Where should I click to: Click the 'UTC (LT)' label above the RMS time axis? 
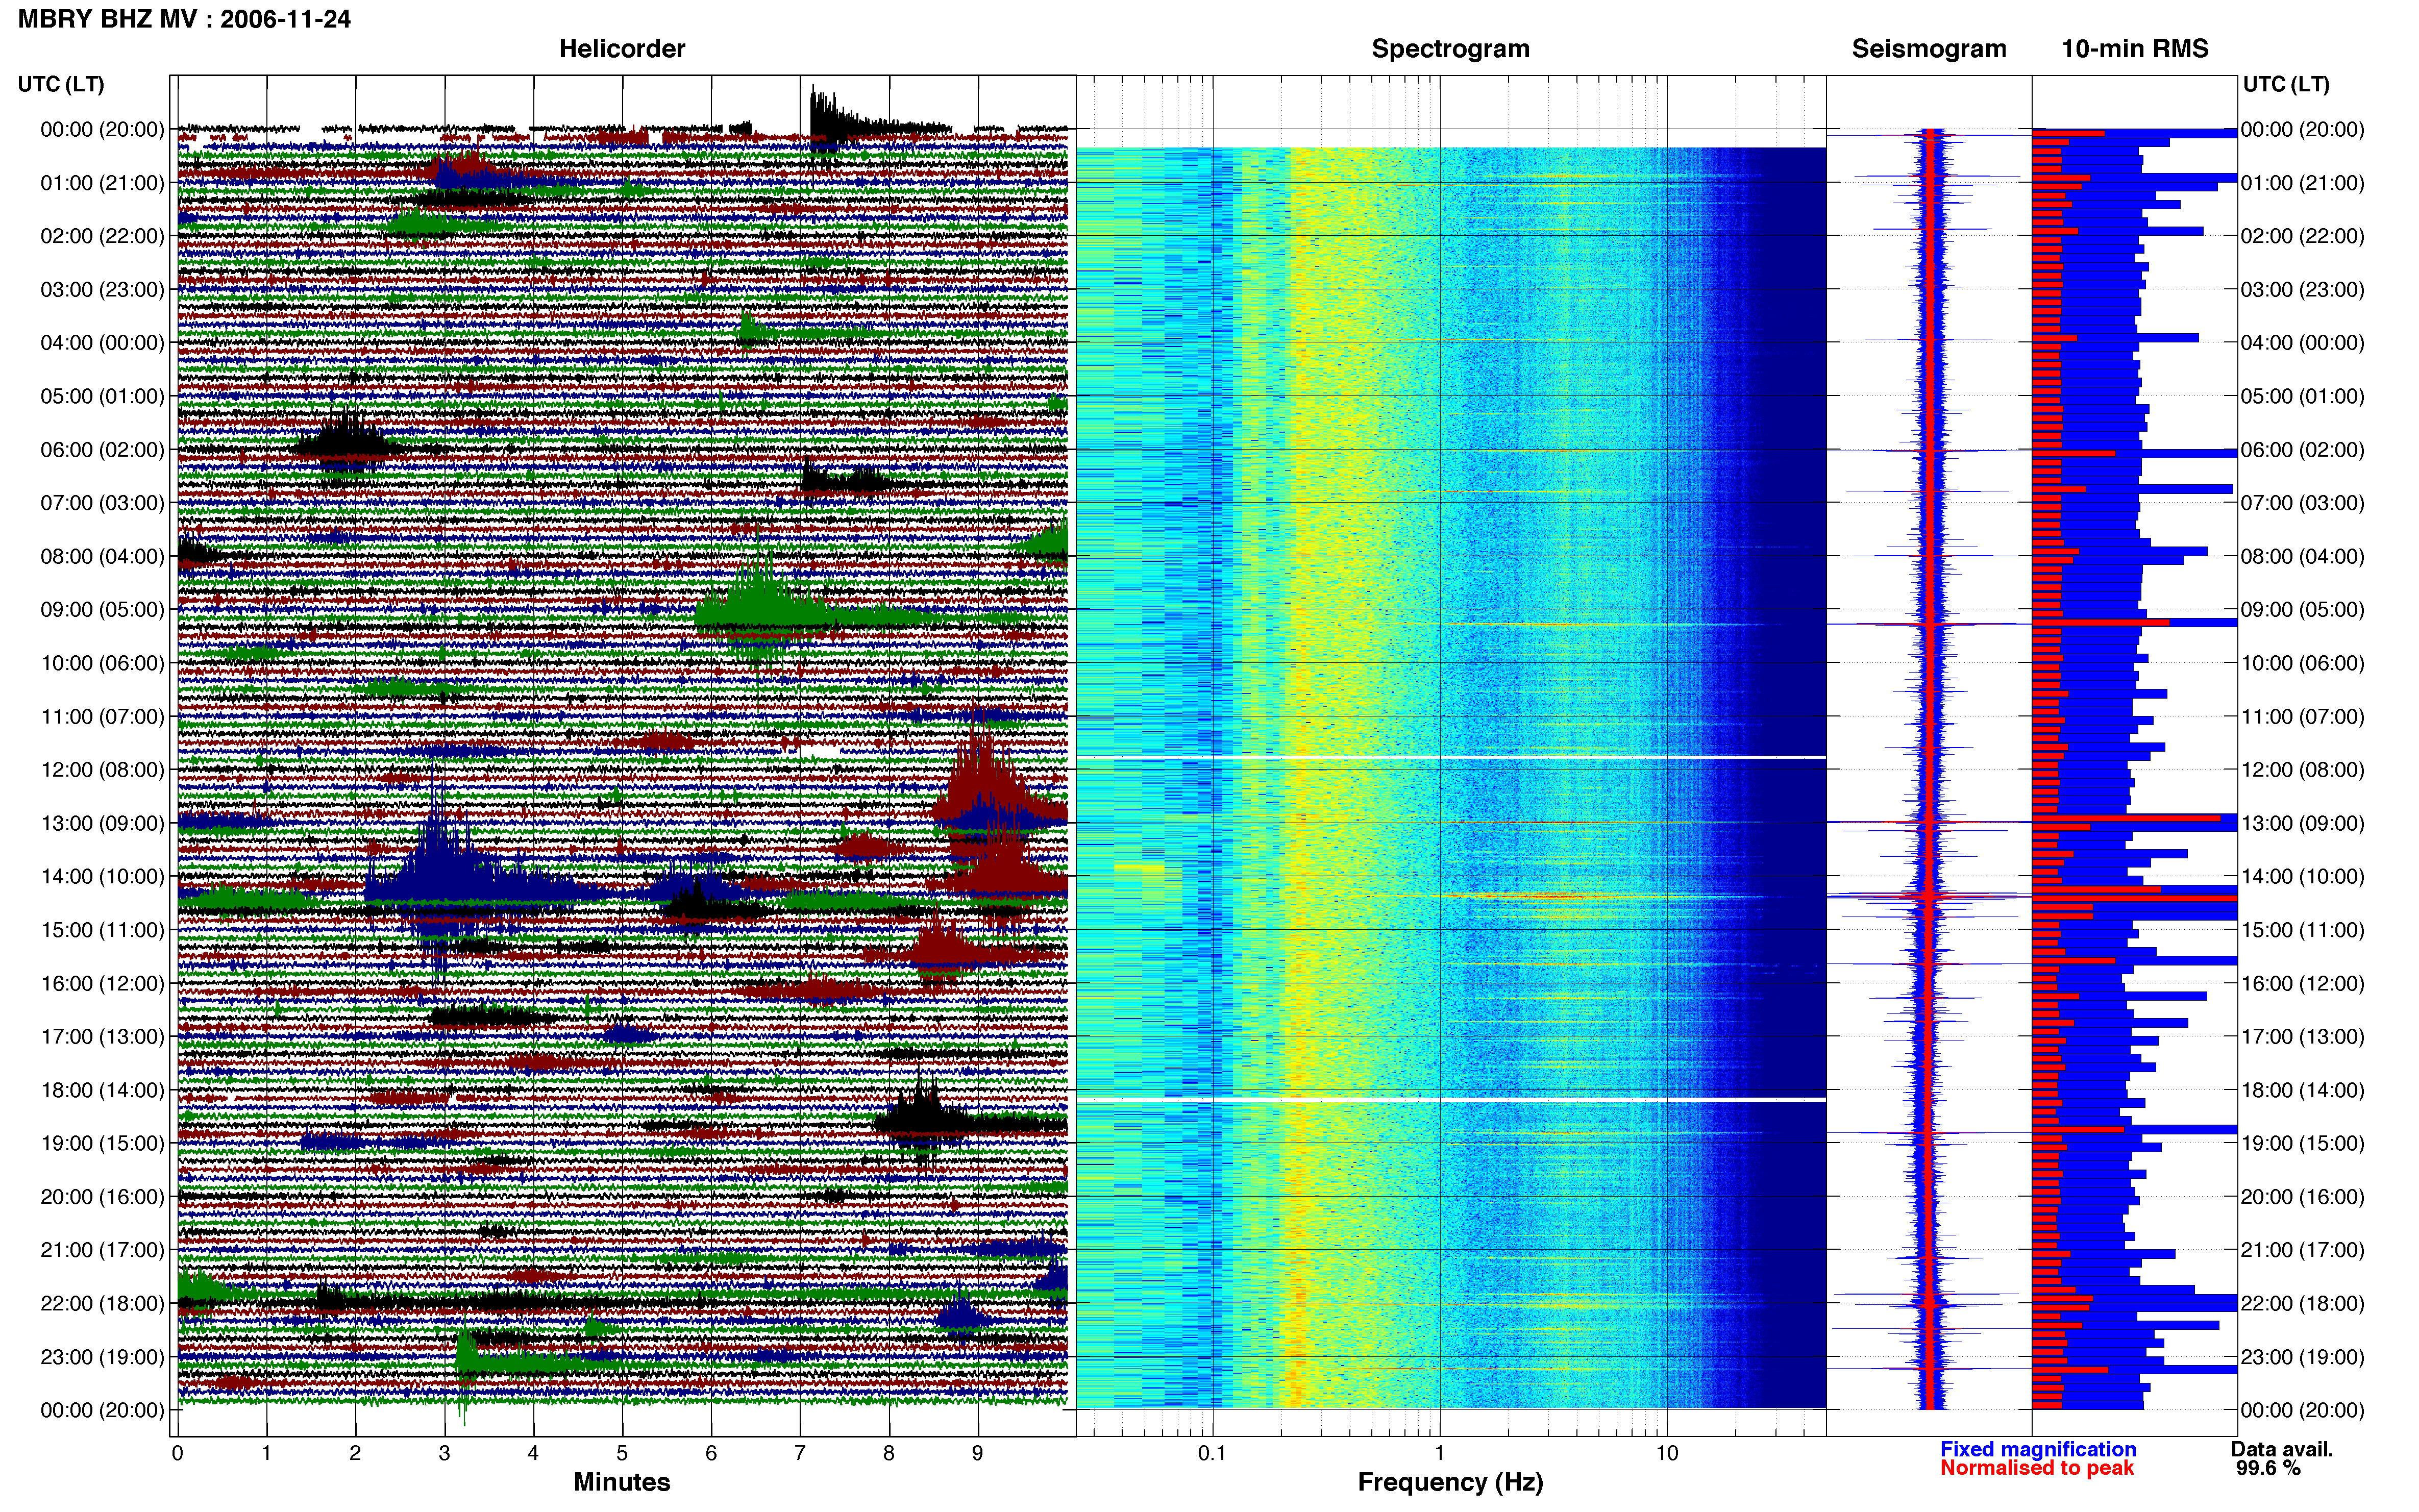(2286, 84)
